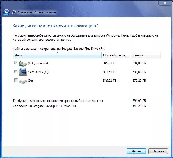Click the 'Какие диски нужно включить' heading
This screenshot has height=158, width=173.
point(55,26)
